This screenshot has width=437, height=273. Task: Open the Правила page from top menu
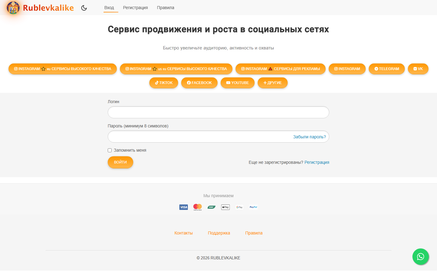[x=165, y=8]
